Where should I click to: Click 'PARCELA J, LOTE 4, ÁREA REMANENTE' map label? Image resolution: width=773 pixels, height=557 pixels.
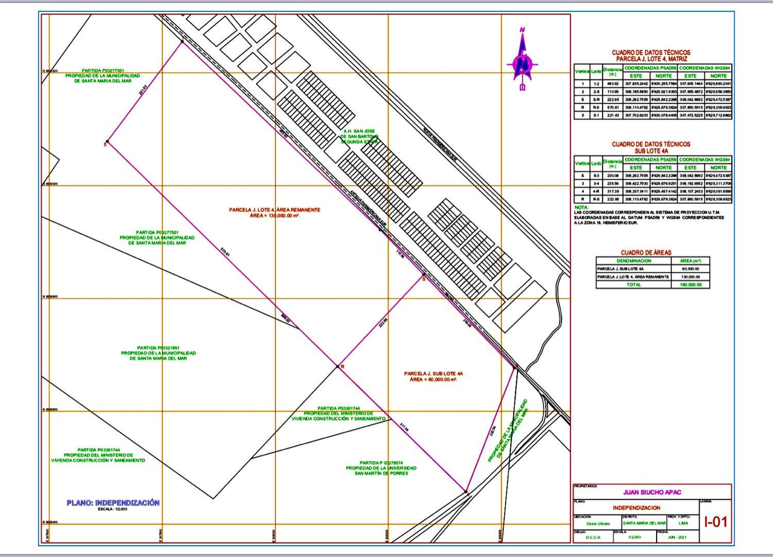275,210
